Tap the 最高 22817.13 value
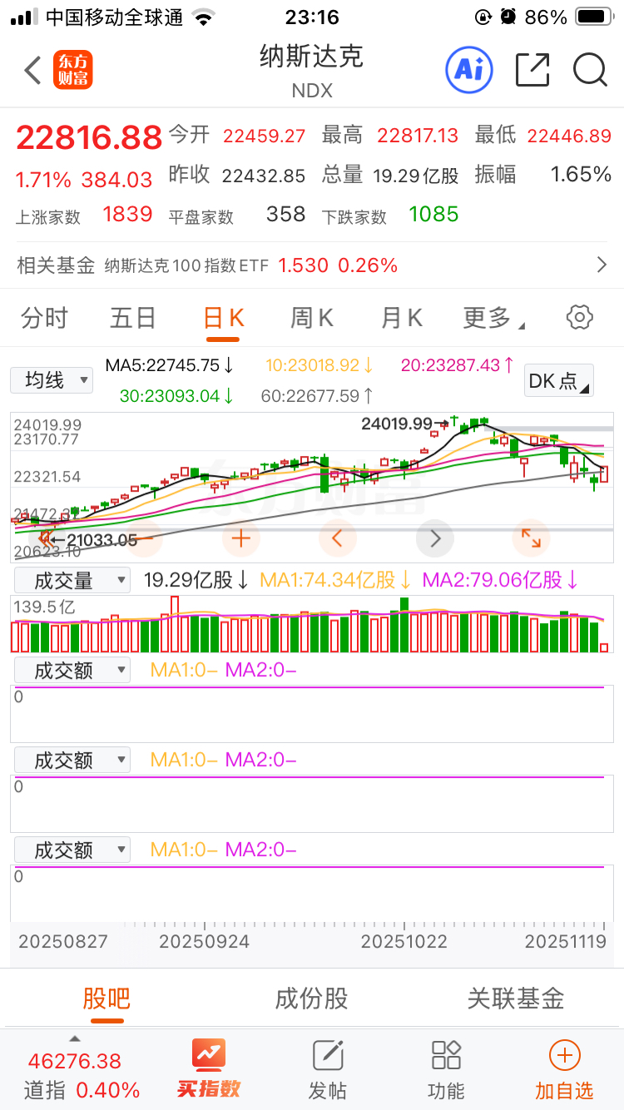624x1110 pixels. 418,136
